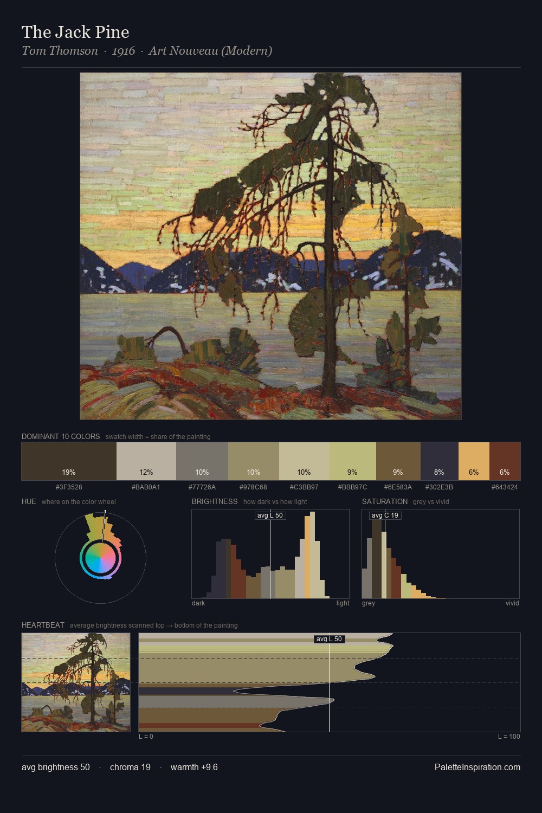Image resolution: width=542 pixels, height=813 pixels.
Task: Click the 'vivid' axis label under saturation
Action: pyautogui.click(x=512, y=603)
